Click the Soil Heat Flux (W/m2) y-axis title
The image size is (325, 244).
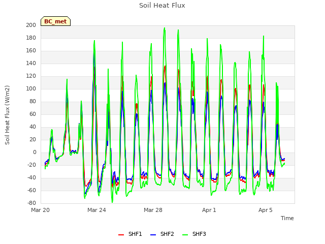coord(7,115)
